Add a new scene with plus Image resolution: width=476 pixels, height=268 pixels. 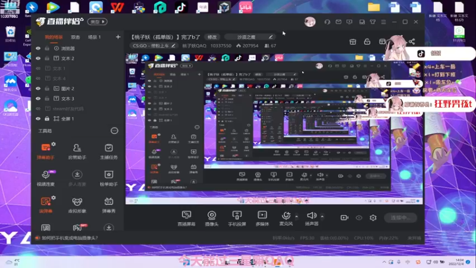(118, 37)
